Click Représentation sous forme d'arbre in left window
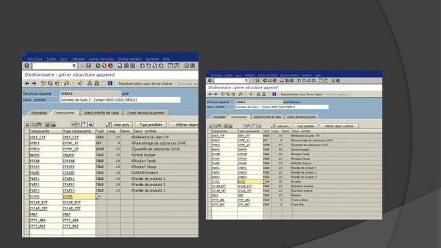 click(x=145, y=83)
